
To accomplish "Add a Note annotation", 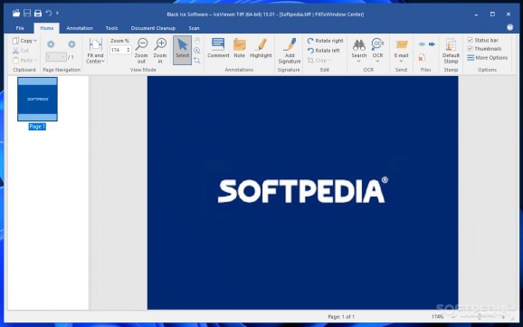I will coord(239,48).
